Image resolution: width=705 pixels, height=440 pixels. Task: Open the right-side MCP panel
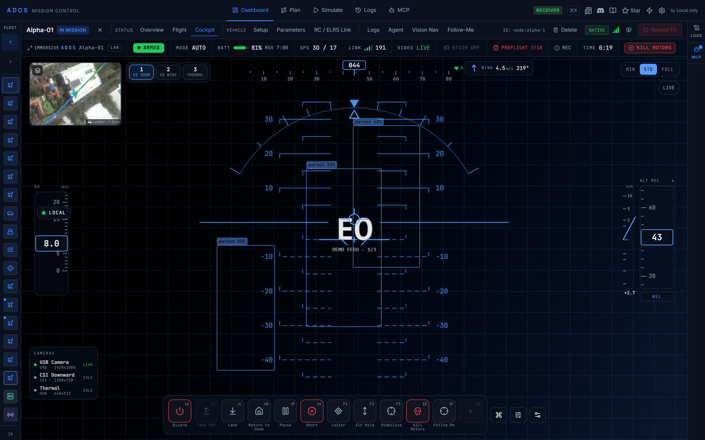point(696,52)
